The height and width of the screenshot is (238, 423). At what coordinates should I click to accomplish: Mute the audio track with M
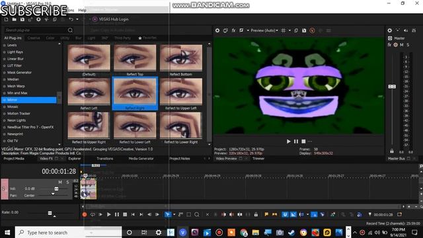(60, 182)
